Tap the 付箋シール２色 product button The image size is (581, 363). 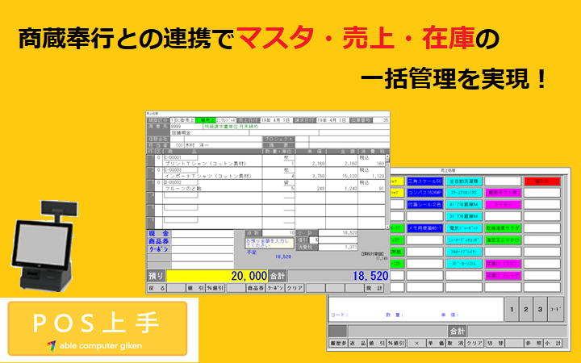point(424,204)
